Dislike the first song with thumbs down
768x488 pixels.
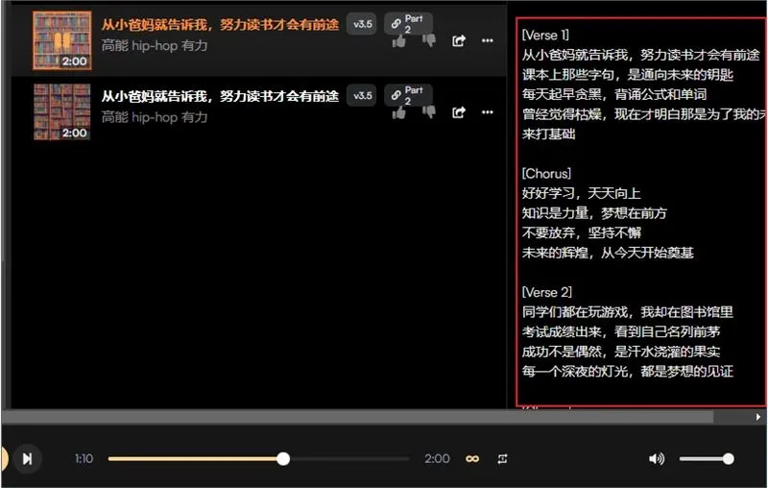[428, 40]
